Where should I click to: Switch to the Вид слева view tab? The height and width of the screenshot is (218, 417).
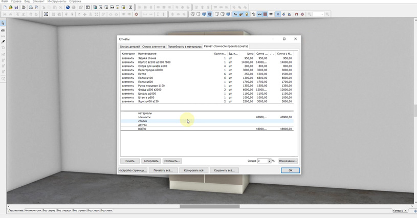tap(106, 210)
